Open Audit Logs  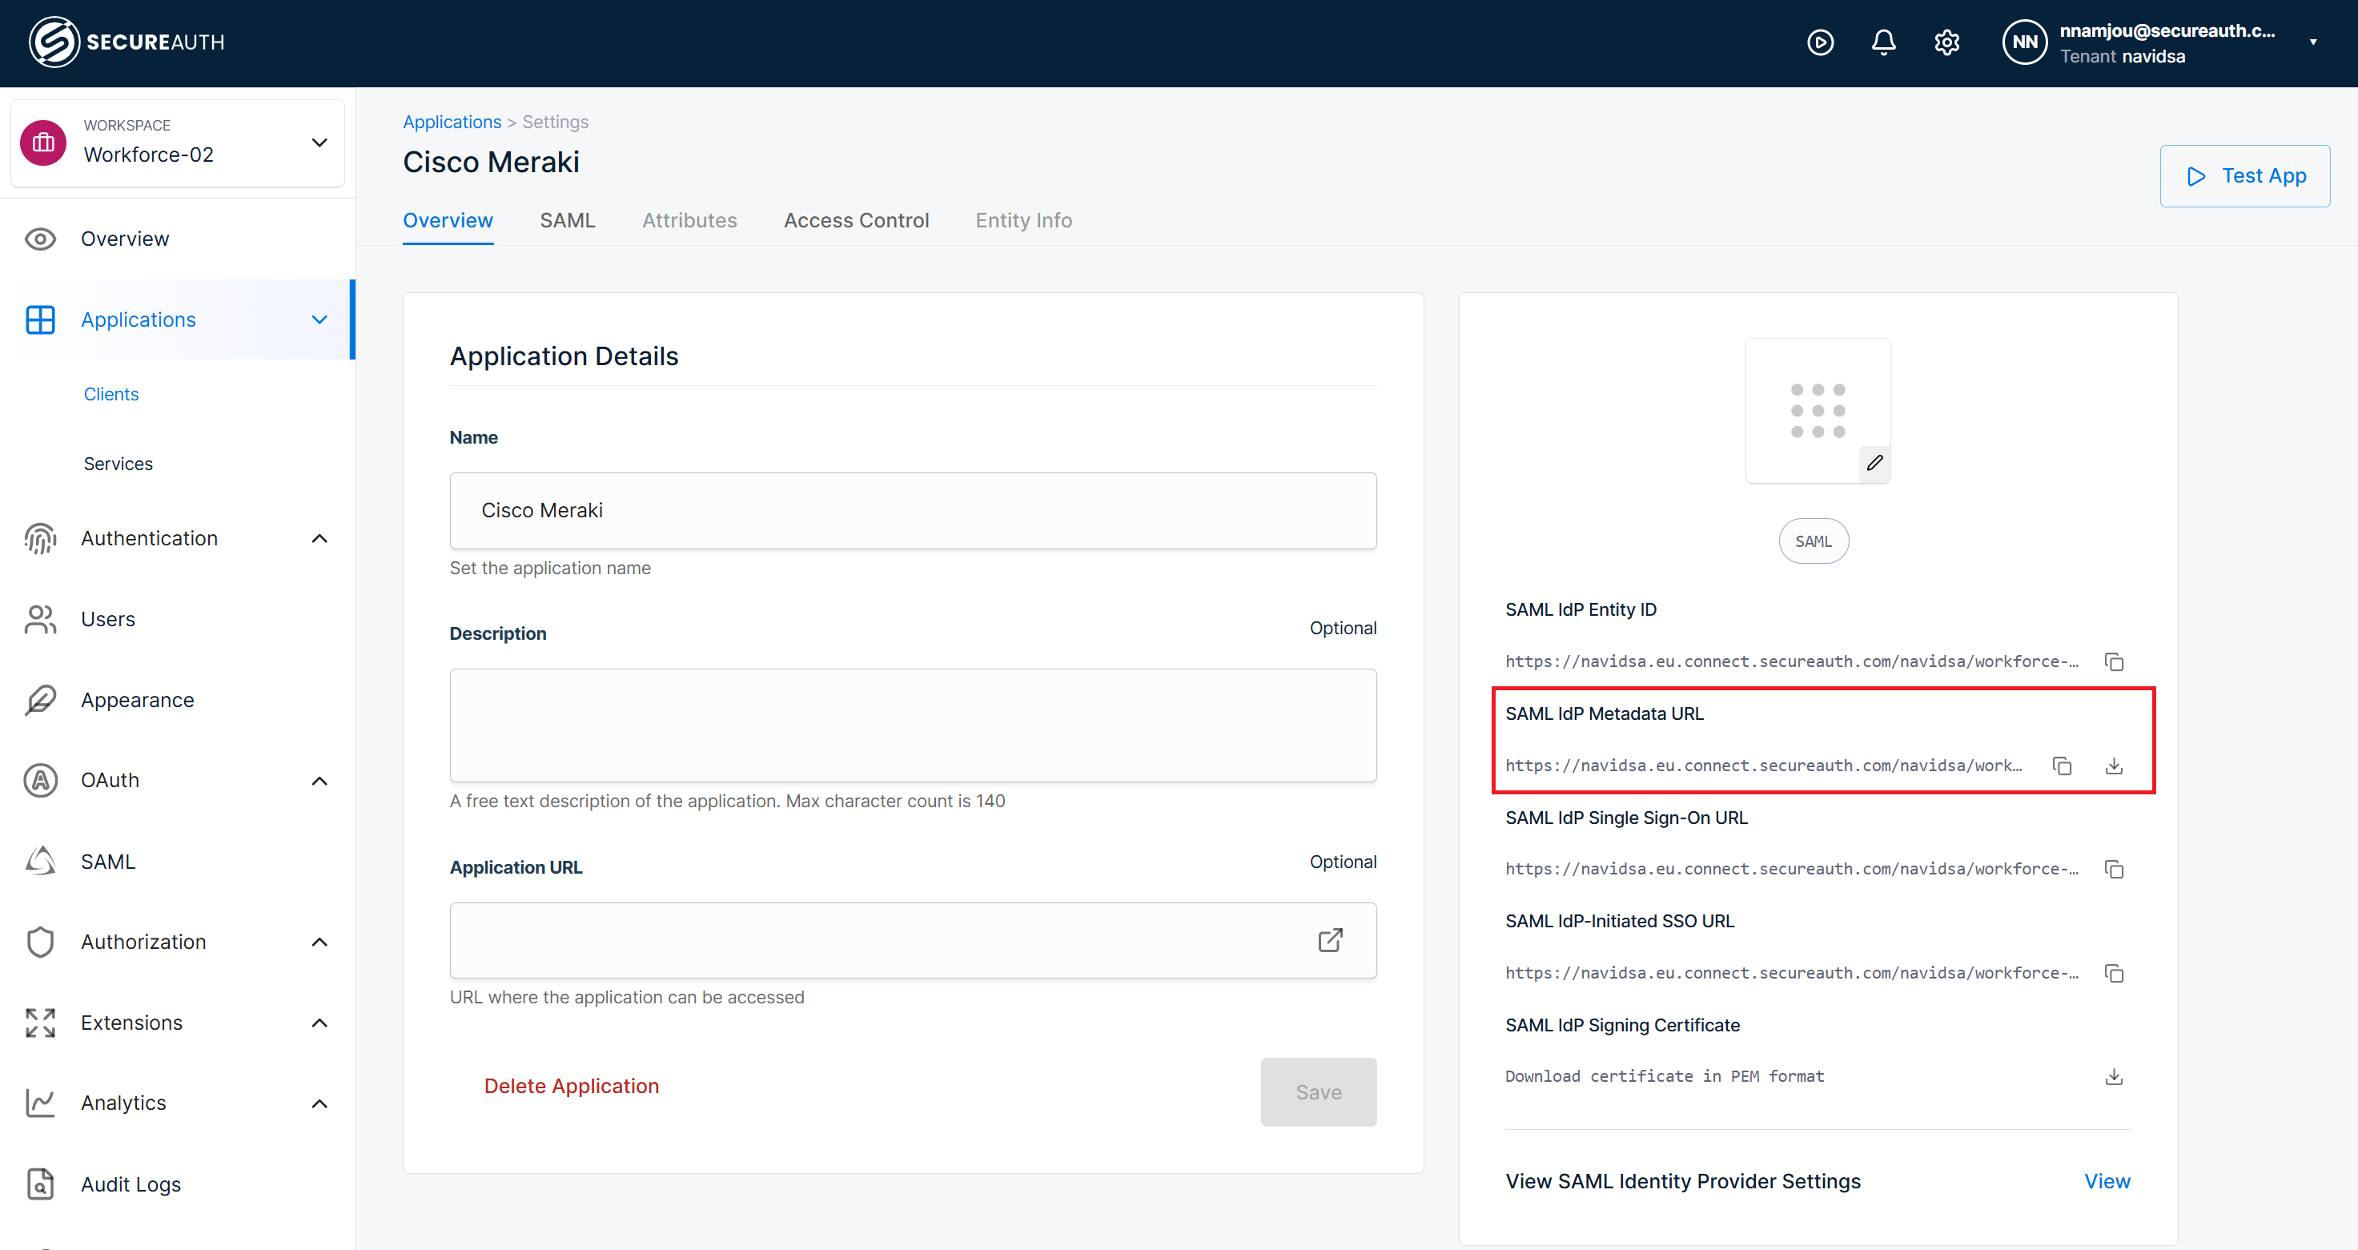(x=131, y=1184)
